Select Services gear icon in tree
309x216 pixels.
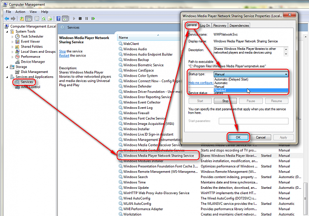(x=18, y=82)
